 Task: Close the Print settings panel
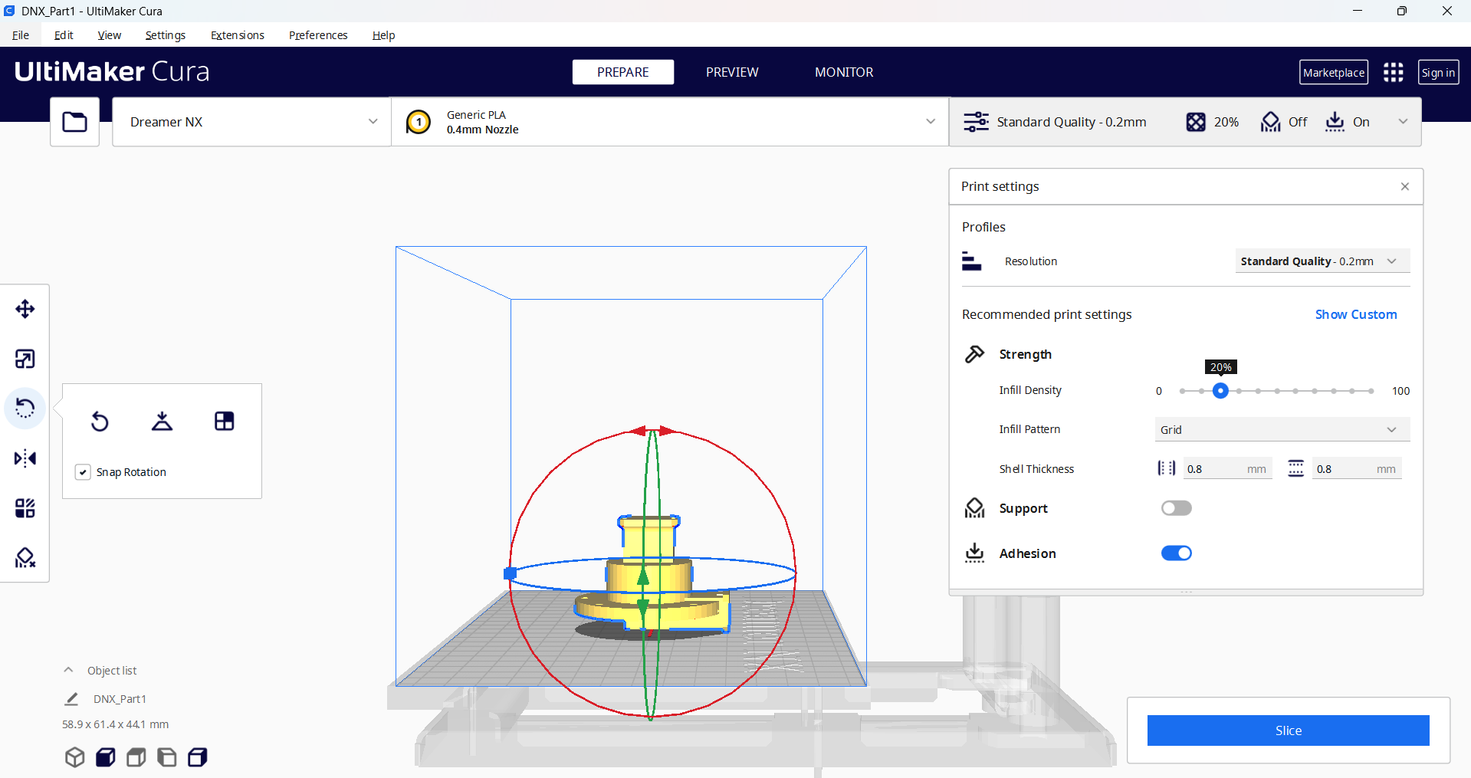[1405, 186]
